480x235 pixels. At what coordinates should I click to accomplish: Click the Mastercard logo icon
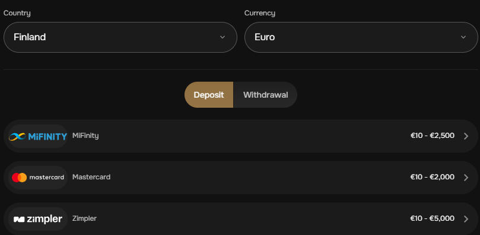coord(38,178)
